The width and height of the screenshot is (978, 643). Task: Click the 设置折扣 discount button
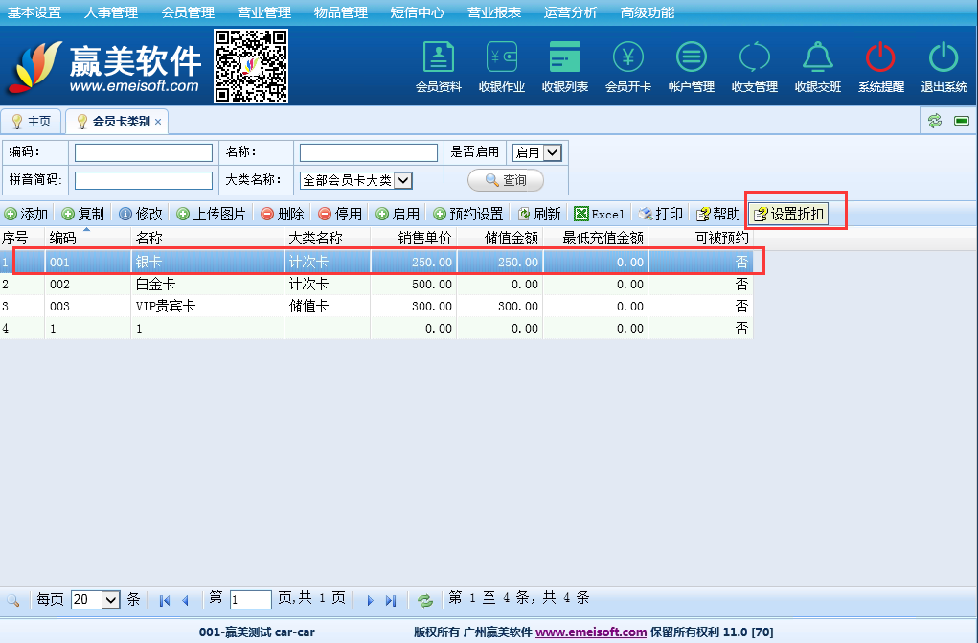[x=788, y=214]
